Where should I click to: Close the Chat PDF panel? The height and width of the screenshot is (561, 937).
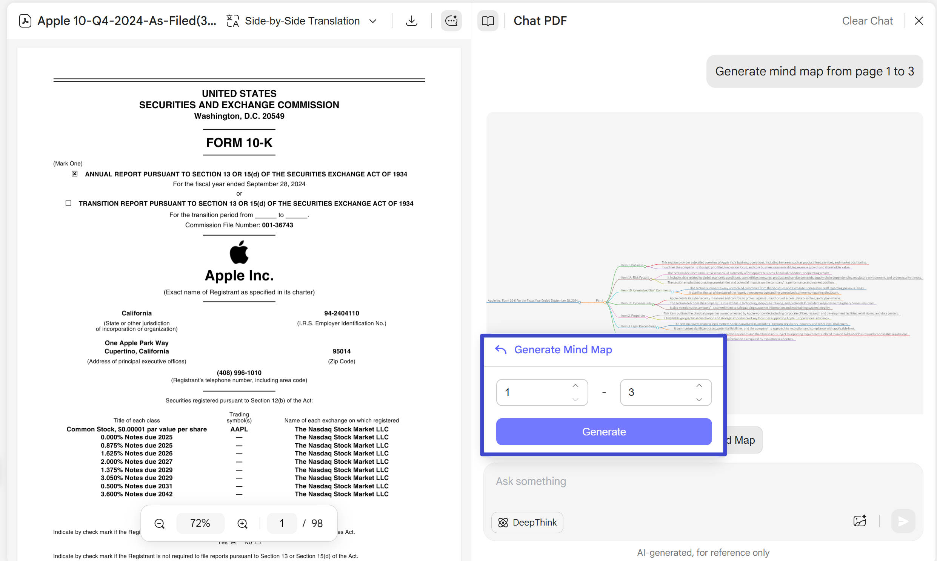click(919, 21)
